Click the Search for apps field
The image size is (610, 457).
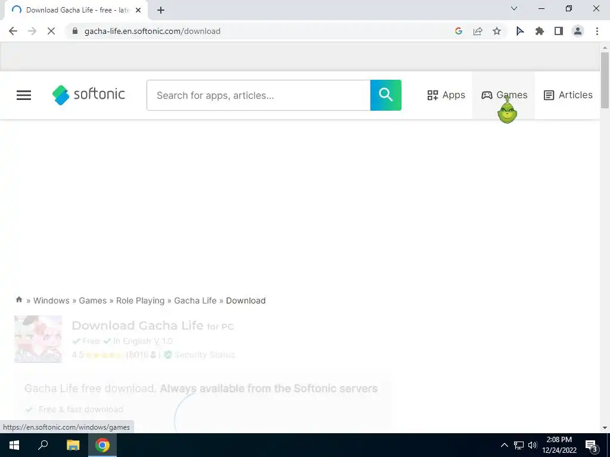pyautogui.click(x=259, y=95)
